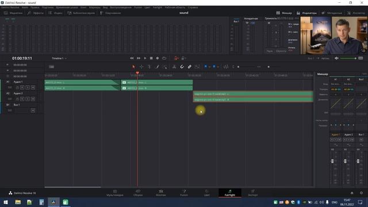Open the timeline view options icon

click(x=51, y=67)
